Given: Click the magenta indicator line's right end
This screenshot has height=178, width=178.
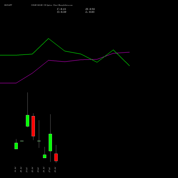Looking at the screenshot, I should [129, 52].
